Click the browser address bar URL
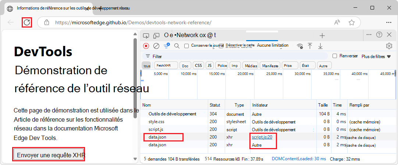The image size is (398, 165). tap(133, 22)
